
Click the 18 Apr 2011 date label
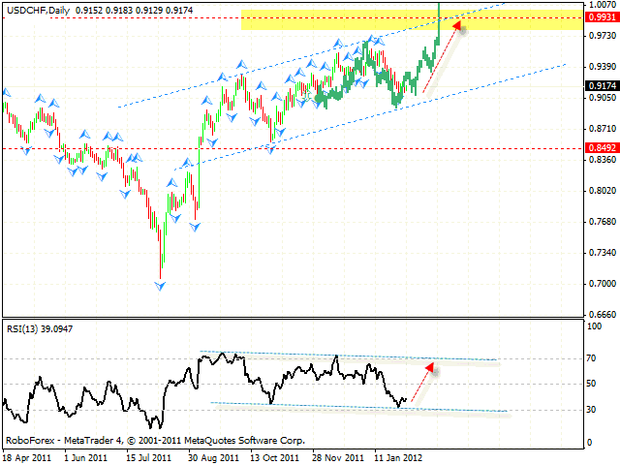click(x=27, y=455)
